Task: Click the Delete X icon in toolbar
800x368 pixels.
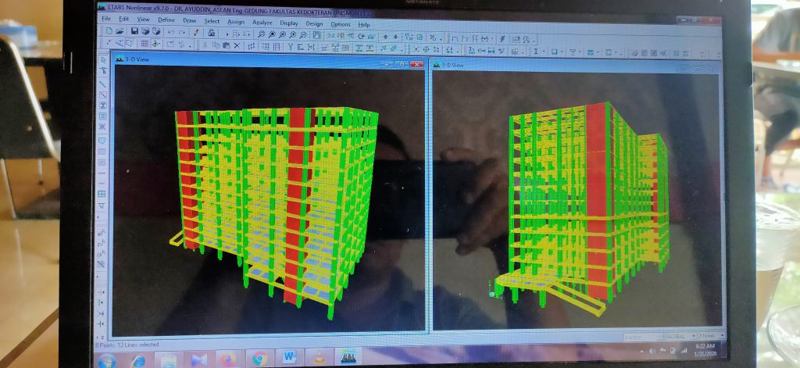Action: pyautogui.click(x=236, y=46)
